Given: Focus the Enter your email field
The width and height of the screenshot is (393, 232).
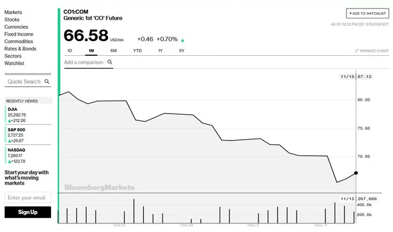Looking at the screenshot, I should point(28,198).
